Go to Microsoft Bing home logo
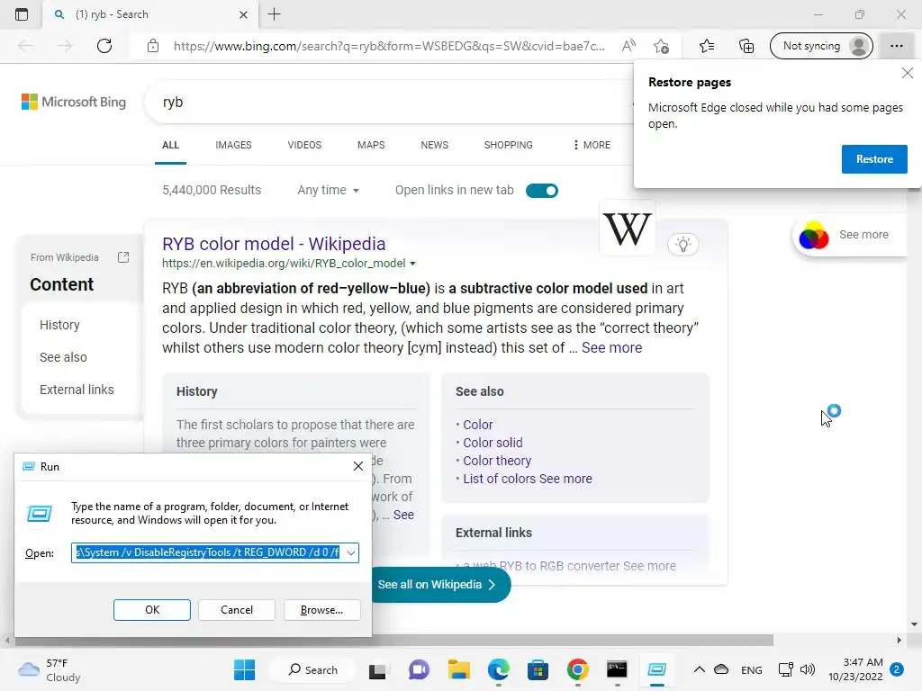Screen dimensions: 922x691 [x=74, y=102]
